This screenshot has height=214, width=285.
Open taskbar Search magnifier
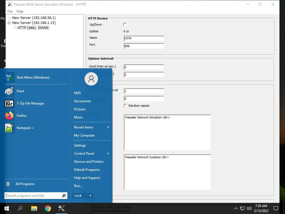(x=20, y=208)
